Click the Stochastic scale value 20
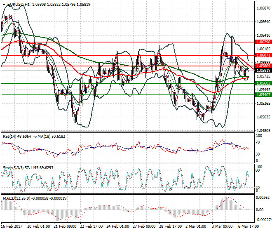The height and width of the screenshot is (231, 272). click(258, 187)
